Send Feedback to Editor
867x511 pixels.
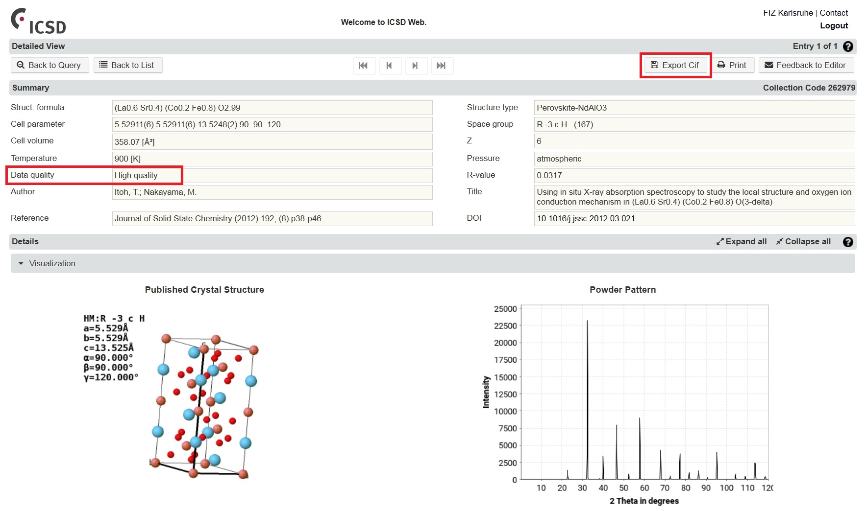pos(806,65)
